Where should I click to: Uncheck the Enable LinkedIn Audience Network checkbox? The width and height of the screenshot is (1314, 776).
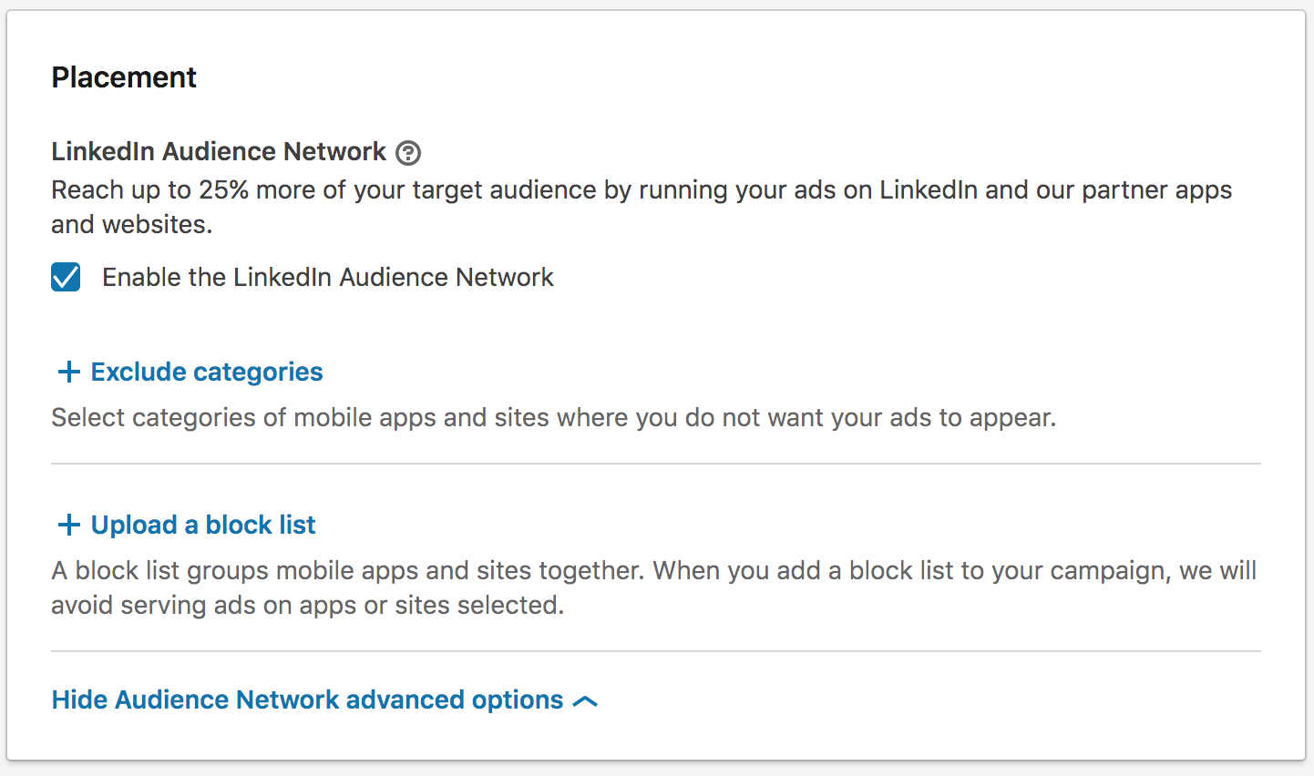click(x=66, y=277)
